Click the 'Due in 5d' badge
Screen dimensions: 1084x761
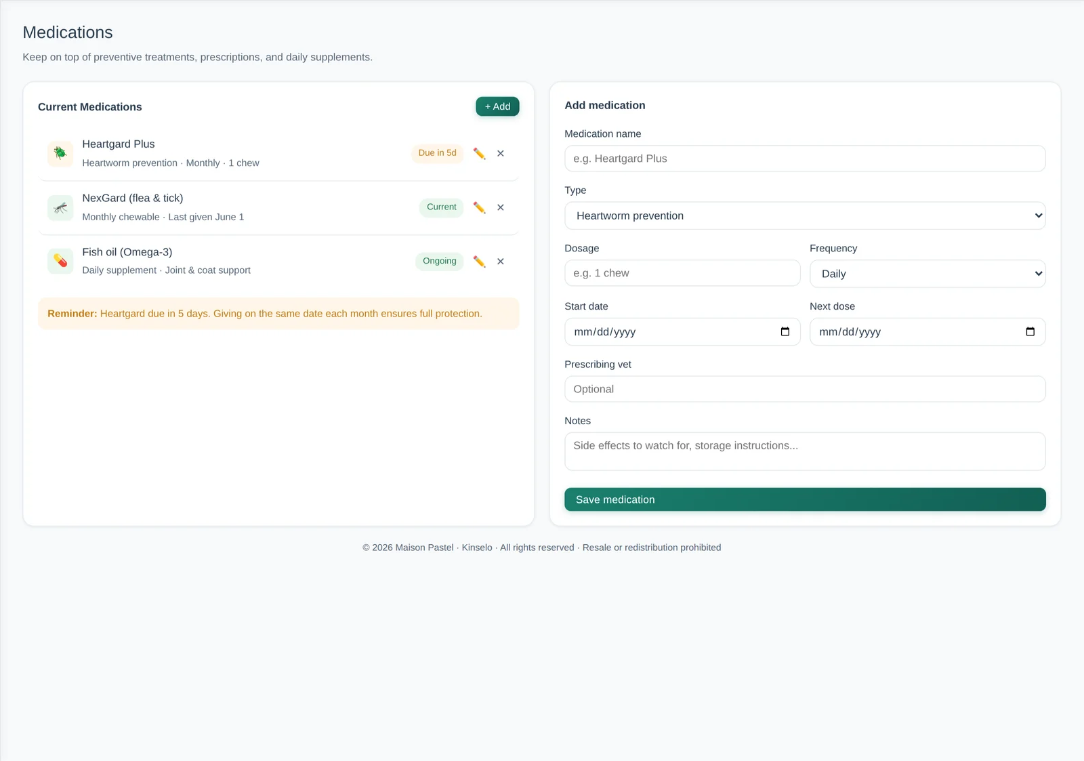437,153
